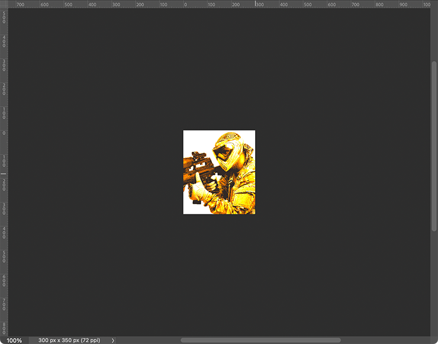Click the ruler origin corner box
Screen dimensions: 438x344
(4, 4)
